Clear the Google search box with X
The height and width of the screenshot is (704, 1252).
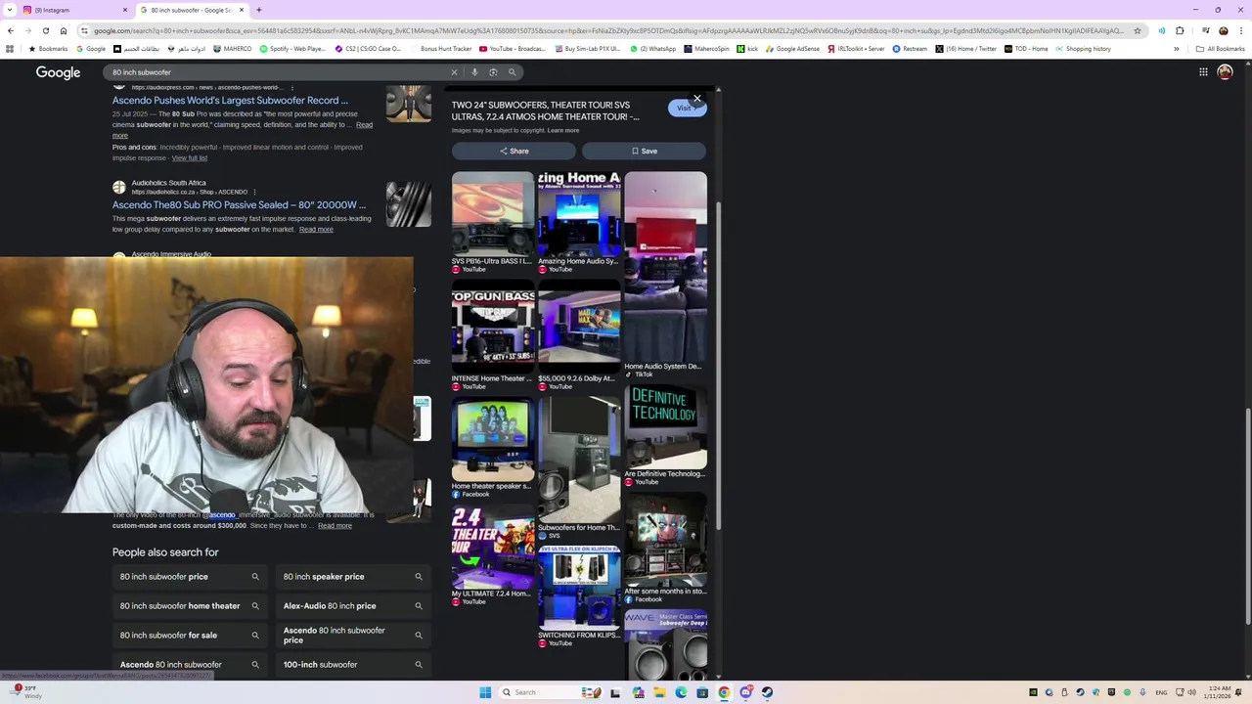(454, 72)
